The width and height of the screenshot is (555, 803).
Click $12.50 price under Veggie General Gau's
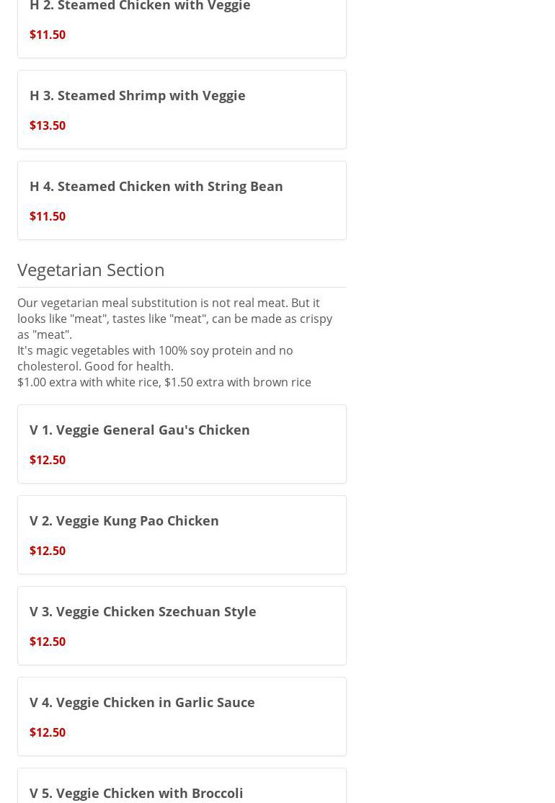point(48,460)
